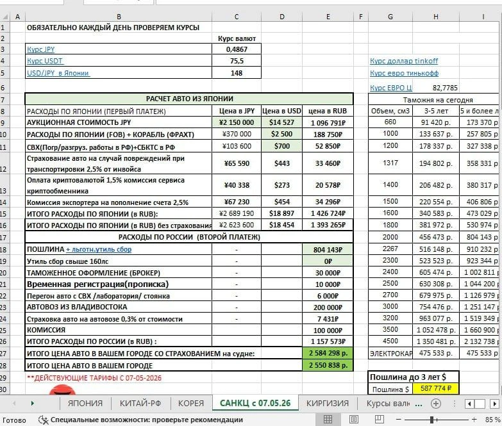
Task: Select column E header
Action: [328, 17]
